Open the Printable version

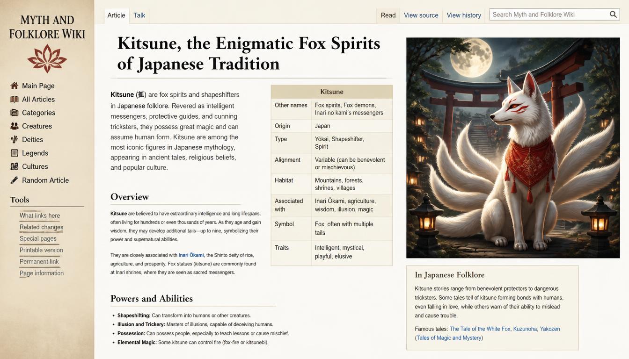coord(41,250)
